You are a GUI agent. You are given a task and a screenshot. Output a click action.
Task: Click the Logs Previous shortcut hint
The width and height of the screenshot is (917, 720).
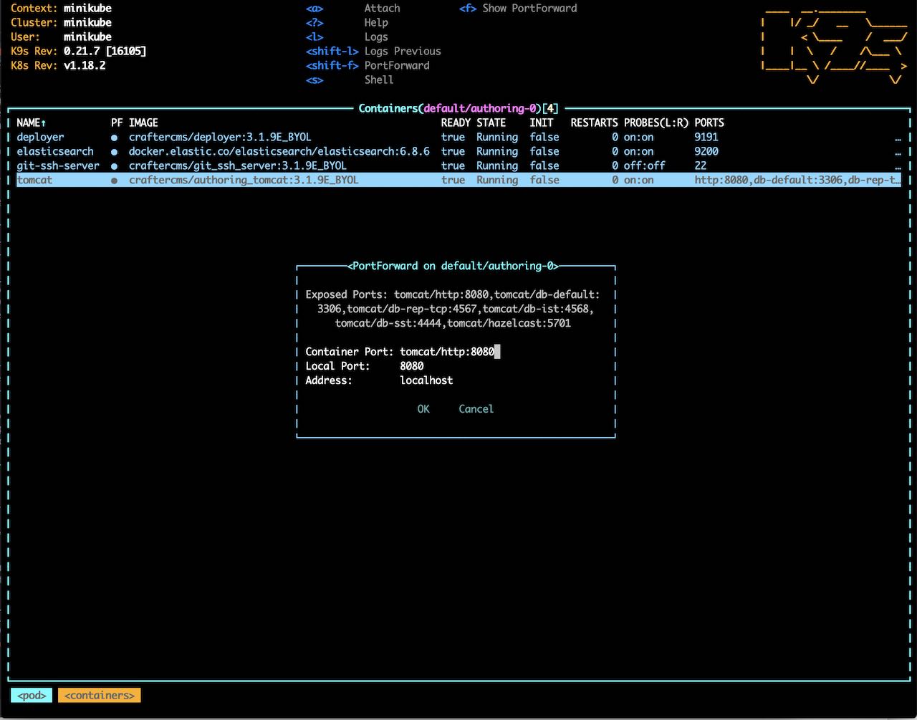coord(403,51)
